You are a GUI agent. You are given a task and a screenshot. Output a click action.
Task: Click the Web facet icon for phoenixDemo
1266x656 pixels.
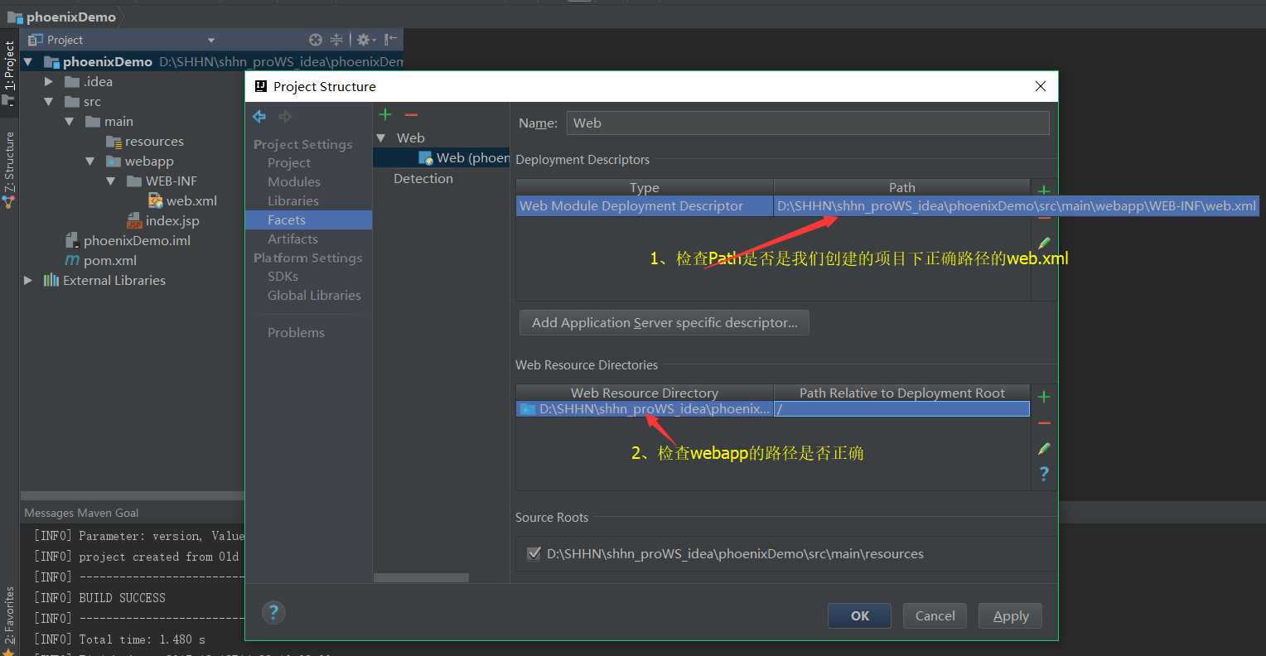coord(426,158)
